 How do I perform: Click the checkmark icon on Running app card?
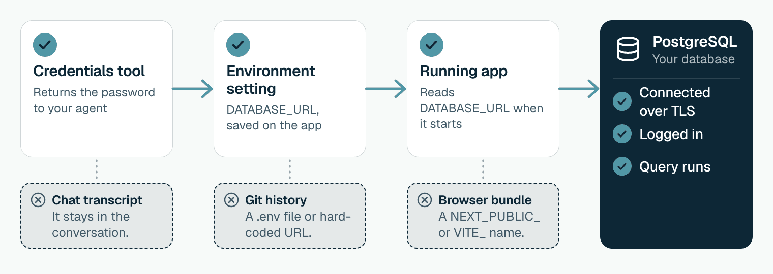(431, 45)
